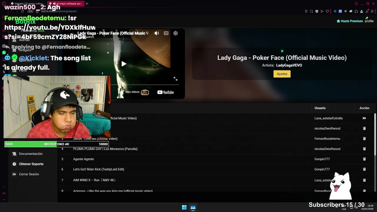The image size is (377, 212).
Task: Click the pin icon in browser toolbar
Action: [x=306, y=11]
